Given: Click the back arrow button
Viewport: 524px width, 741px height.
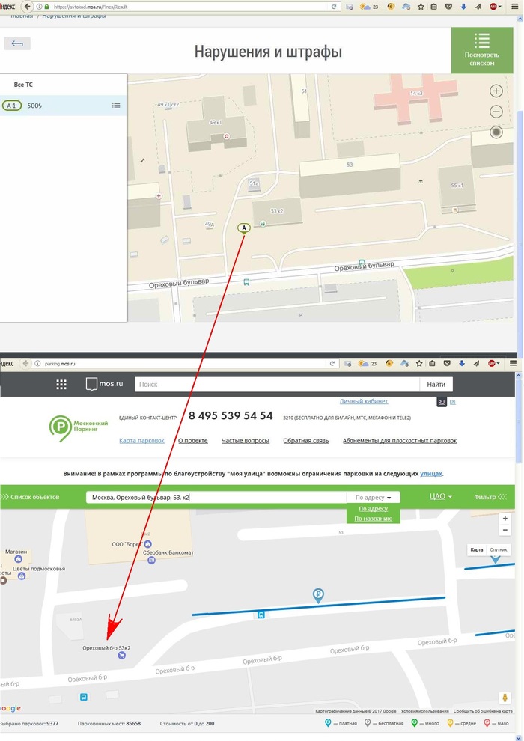Looking at the screenshot, I should click(x=17, y=43).
